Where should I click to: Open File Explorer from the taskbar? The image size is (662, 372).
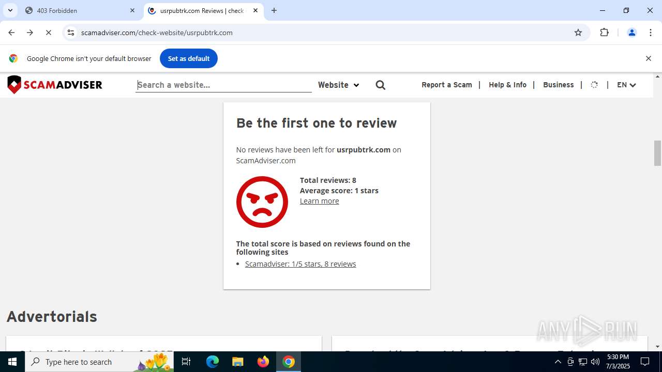[x=238, y=362]
